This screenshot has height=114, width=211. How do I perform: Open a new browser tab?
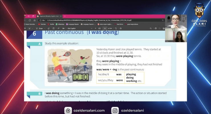pos(65,16)
